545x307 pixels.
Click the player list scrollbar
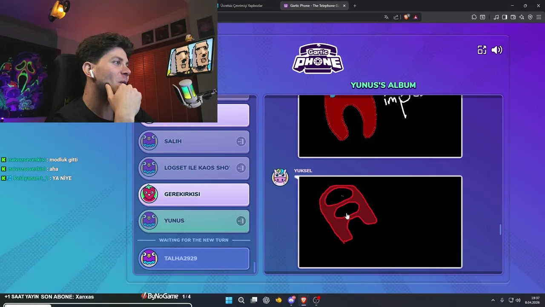(x=255, y=267)
